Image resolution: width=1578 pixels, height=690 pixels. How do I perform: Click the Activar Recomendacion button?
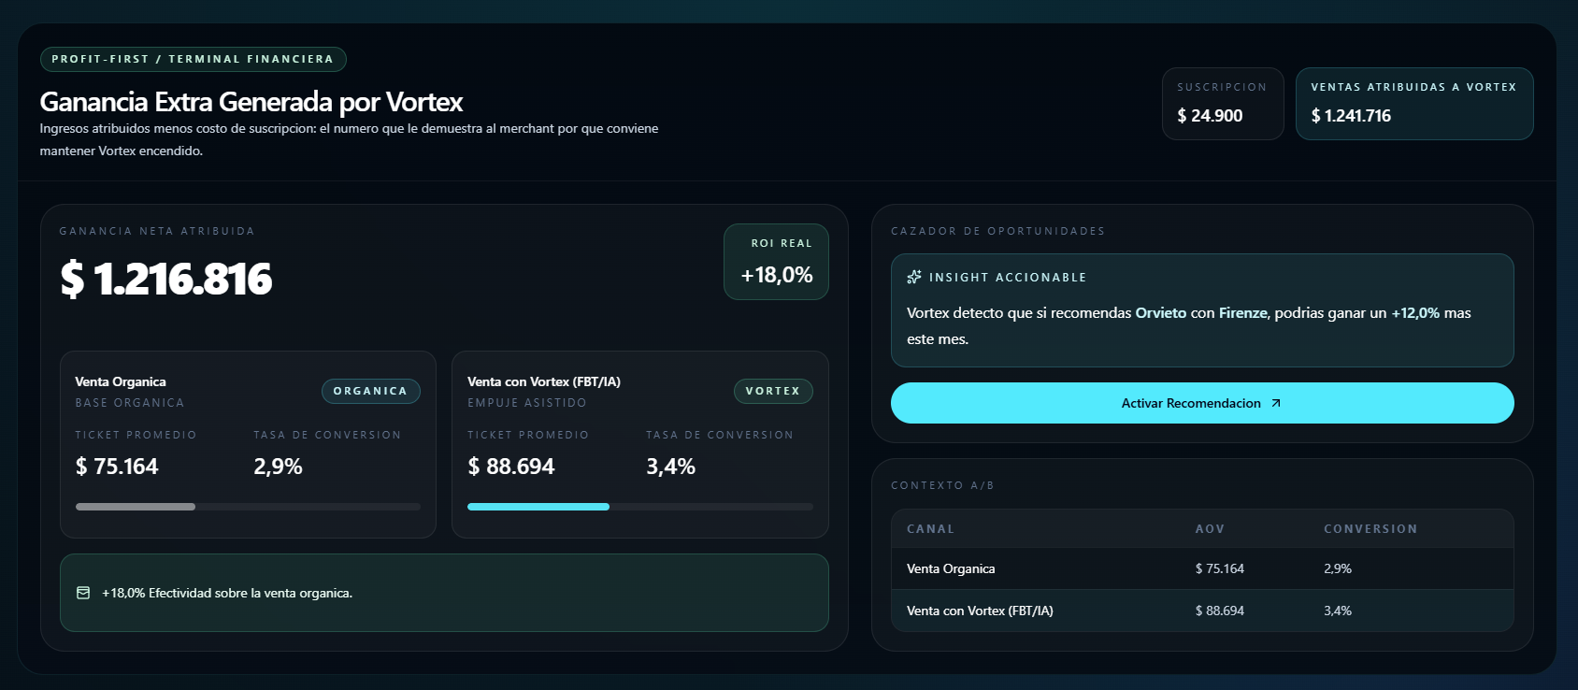[1202, 403]
